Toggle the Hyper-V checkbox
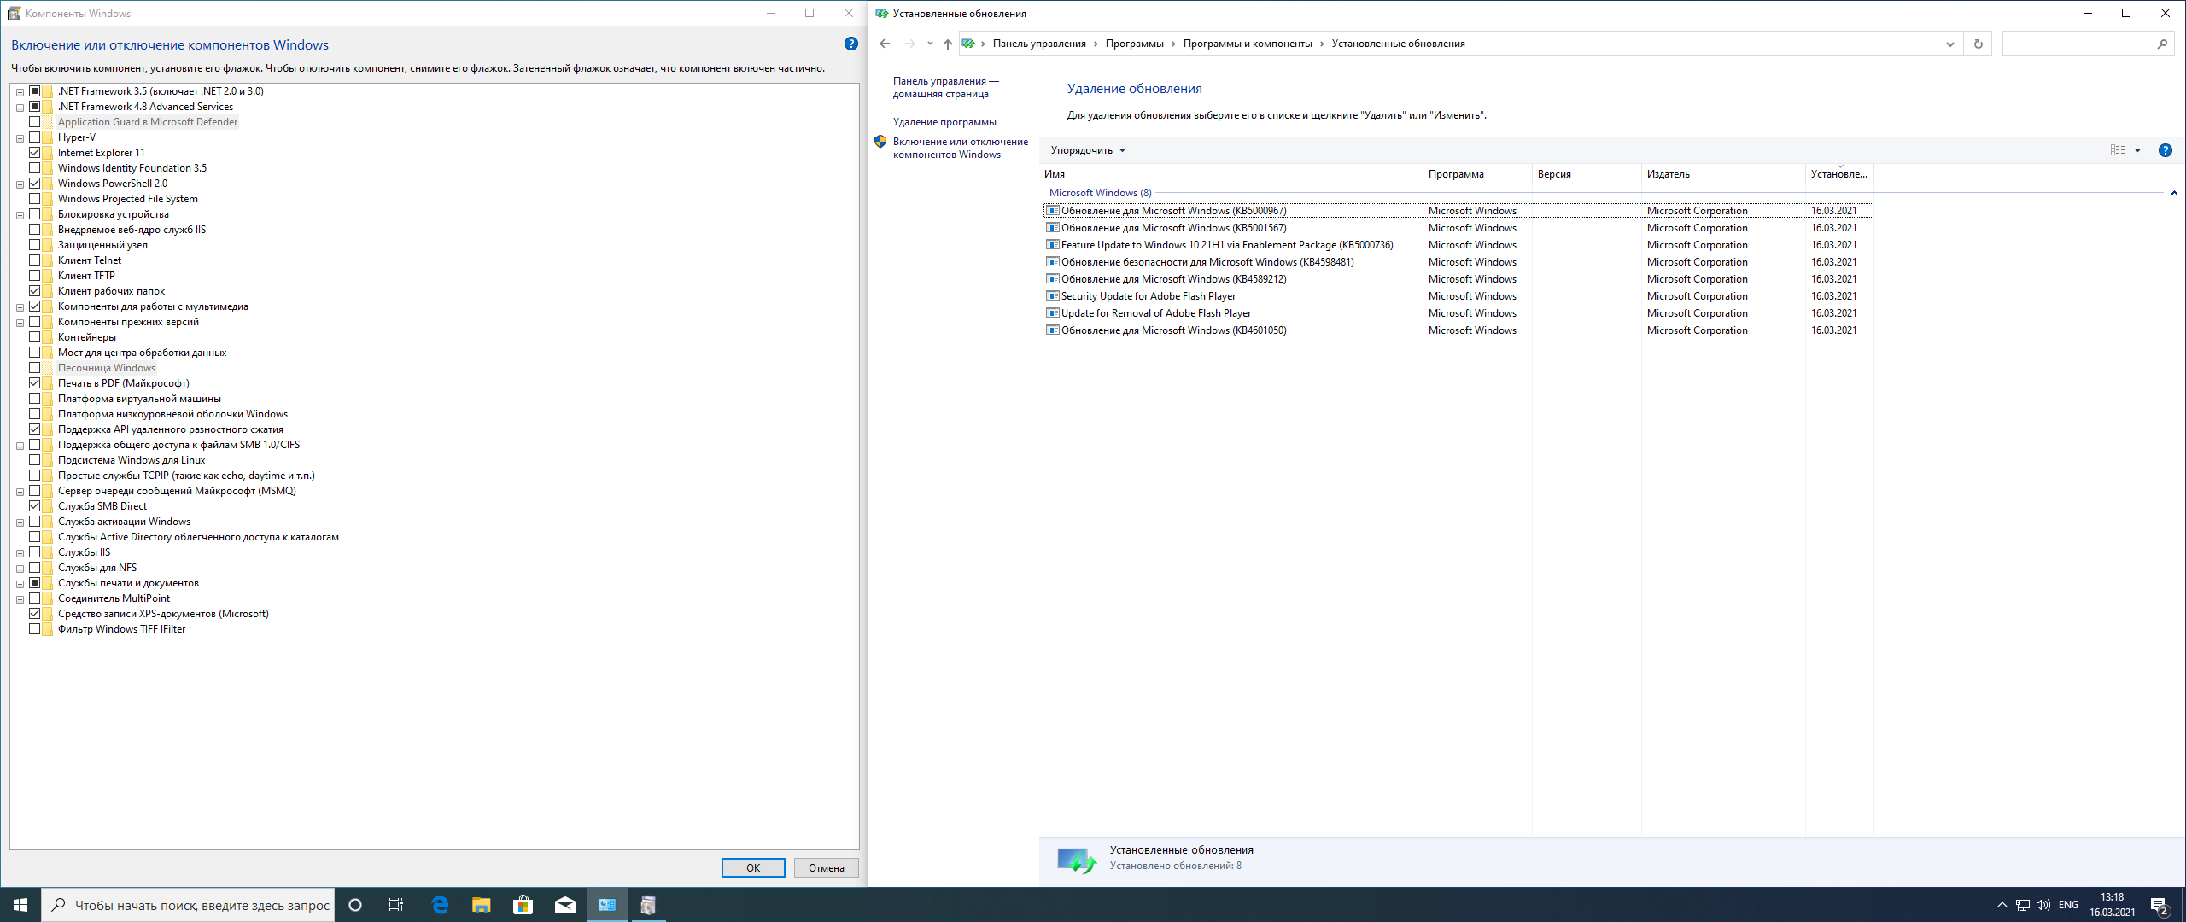2186x922 pixels. (x=35, y=137)
